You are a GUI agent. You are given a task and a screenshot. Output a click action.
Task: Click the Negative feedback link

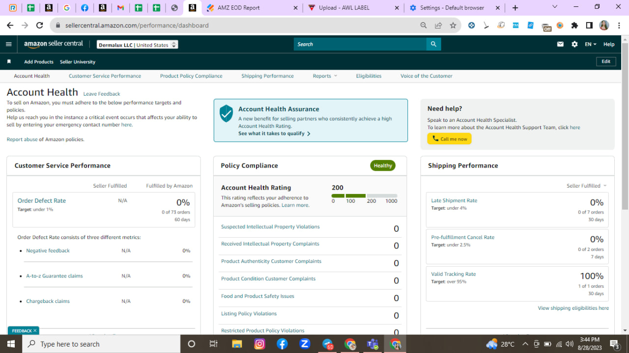pyautogui.click(x=48, y=251)
